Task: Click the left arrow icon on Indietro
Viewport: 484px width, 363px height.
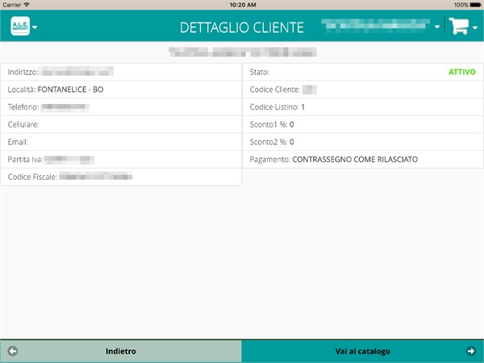Action: 12,352
